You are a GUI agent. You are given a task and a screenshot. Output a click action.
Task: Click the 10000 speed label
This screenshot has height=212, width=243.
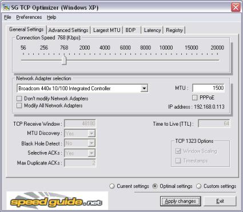[166, 47]
